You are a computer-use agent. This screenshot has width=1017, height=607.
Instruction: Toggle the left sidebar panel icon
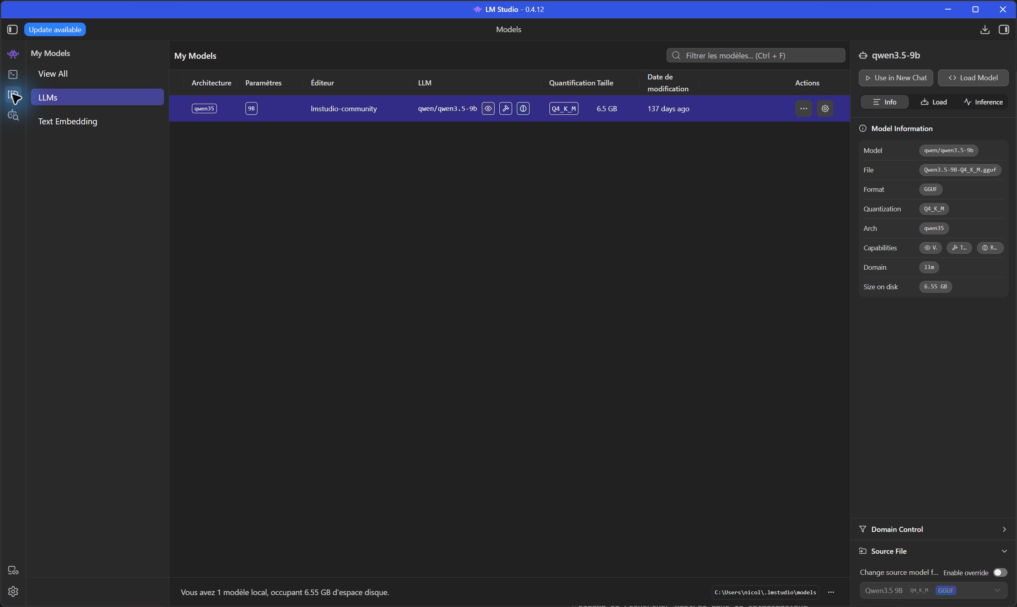tap(12, 29)
